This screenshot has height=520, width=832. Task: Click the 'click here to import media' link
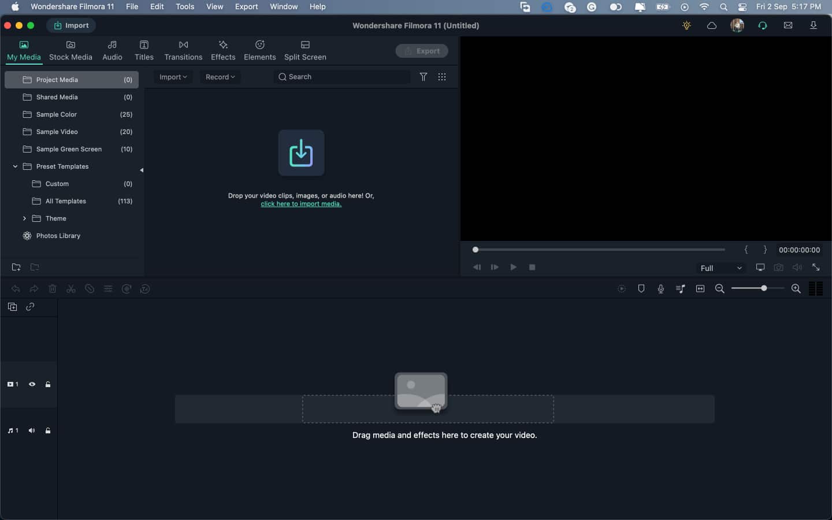[x=301, y=204]
